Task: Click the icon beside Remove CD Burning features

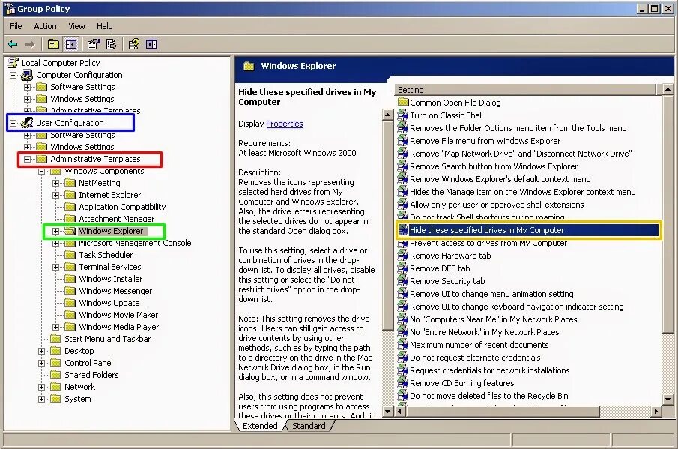Action: pos(403,383)
